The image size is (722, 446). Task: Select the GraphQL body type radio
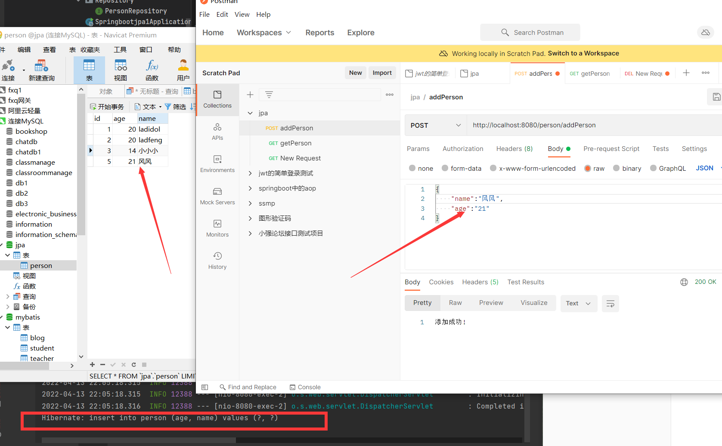coord(654,168)
